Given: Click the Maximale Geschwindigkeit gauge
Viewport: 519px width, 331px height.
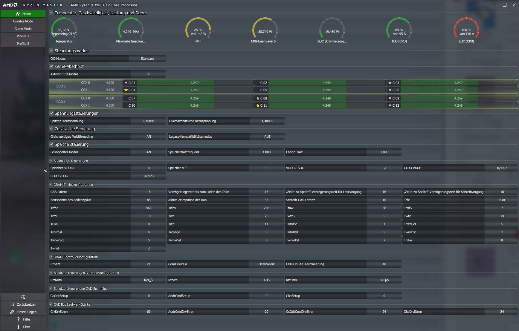Looking at the screenshot, I should pos(131,30).
